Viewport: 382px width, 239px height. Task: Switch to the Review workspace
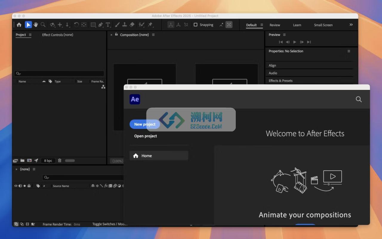click(275, 25)
